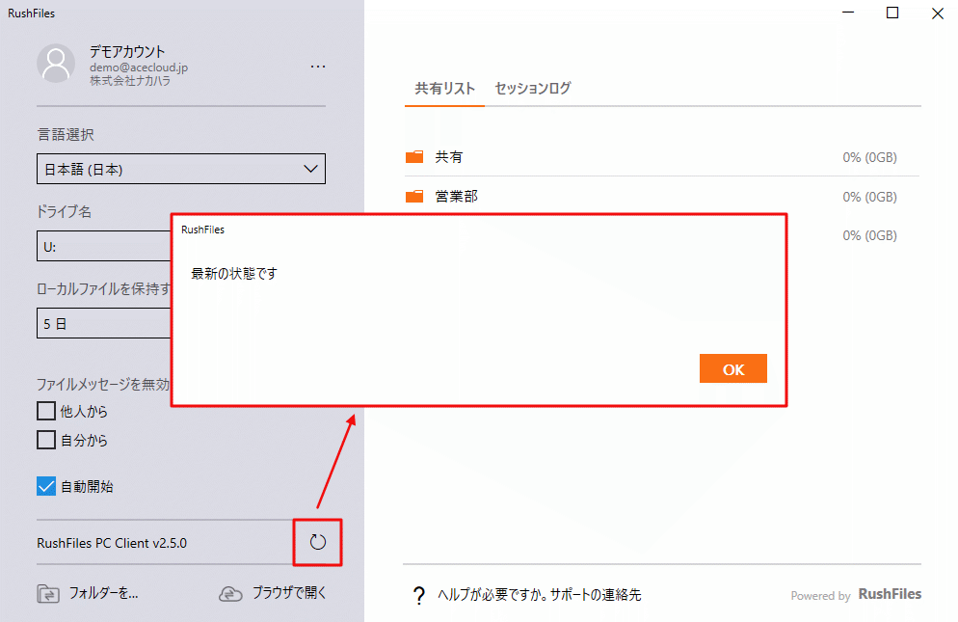Click the RushFiles PC Client v2.5.0 version text
This screenshot has width=958, height=622.
pos(112,543)
